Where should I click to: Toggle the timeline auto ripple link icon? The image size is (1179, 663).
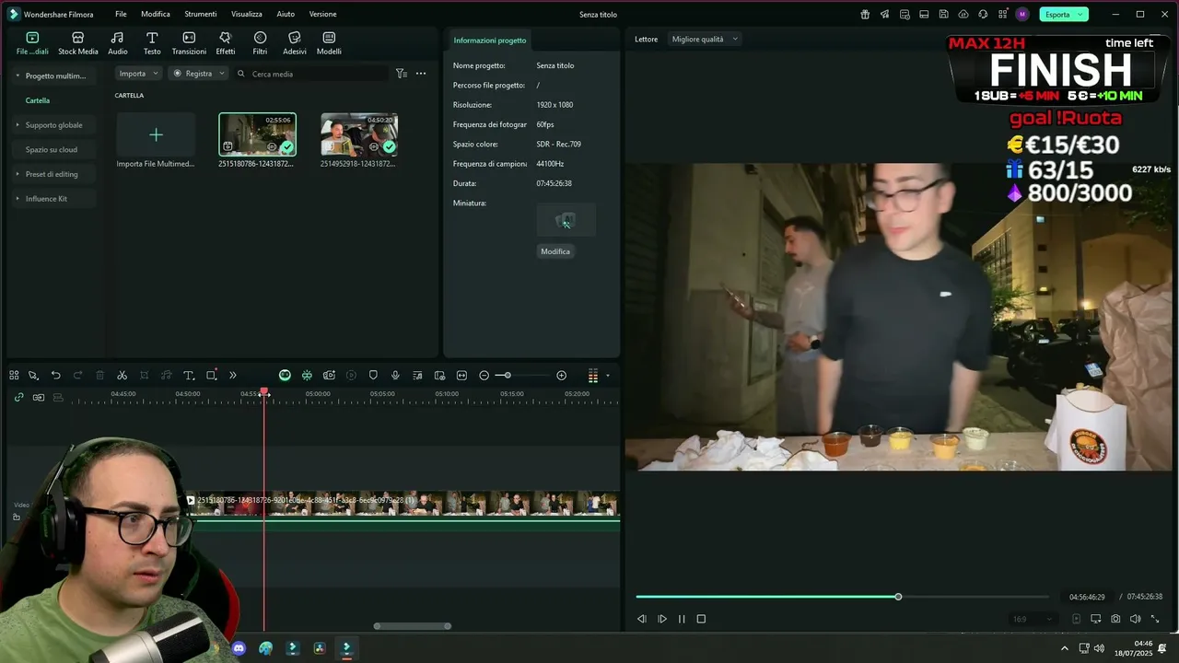[x=18, y=397]
